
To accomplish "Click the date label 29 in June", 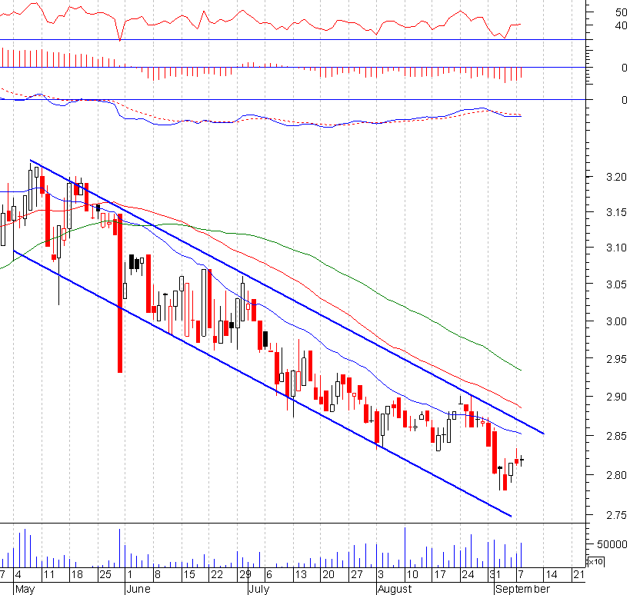I will click(x=245, y=574).
